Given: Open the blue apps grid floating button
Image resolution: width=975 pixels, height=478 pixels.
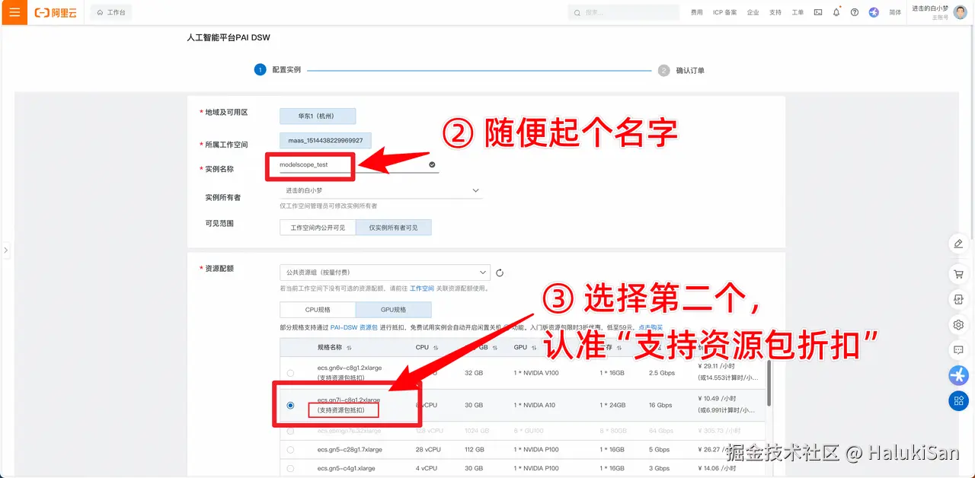Looking at the screenshot, I should pos(958,400).
